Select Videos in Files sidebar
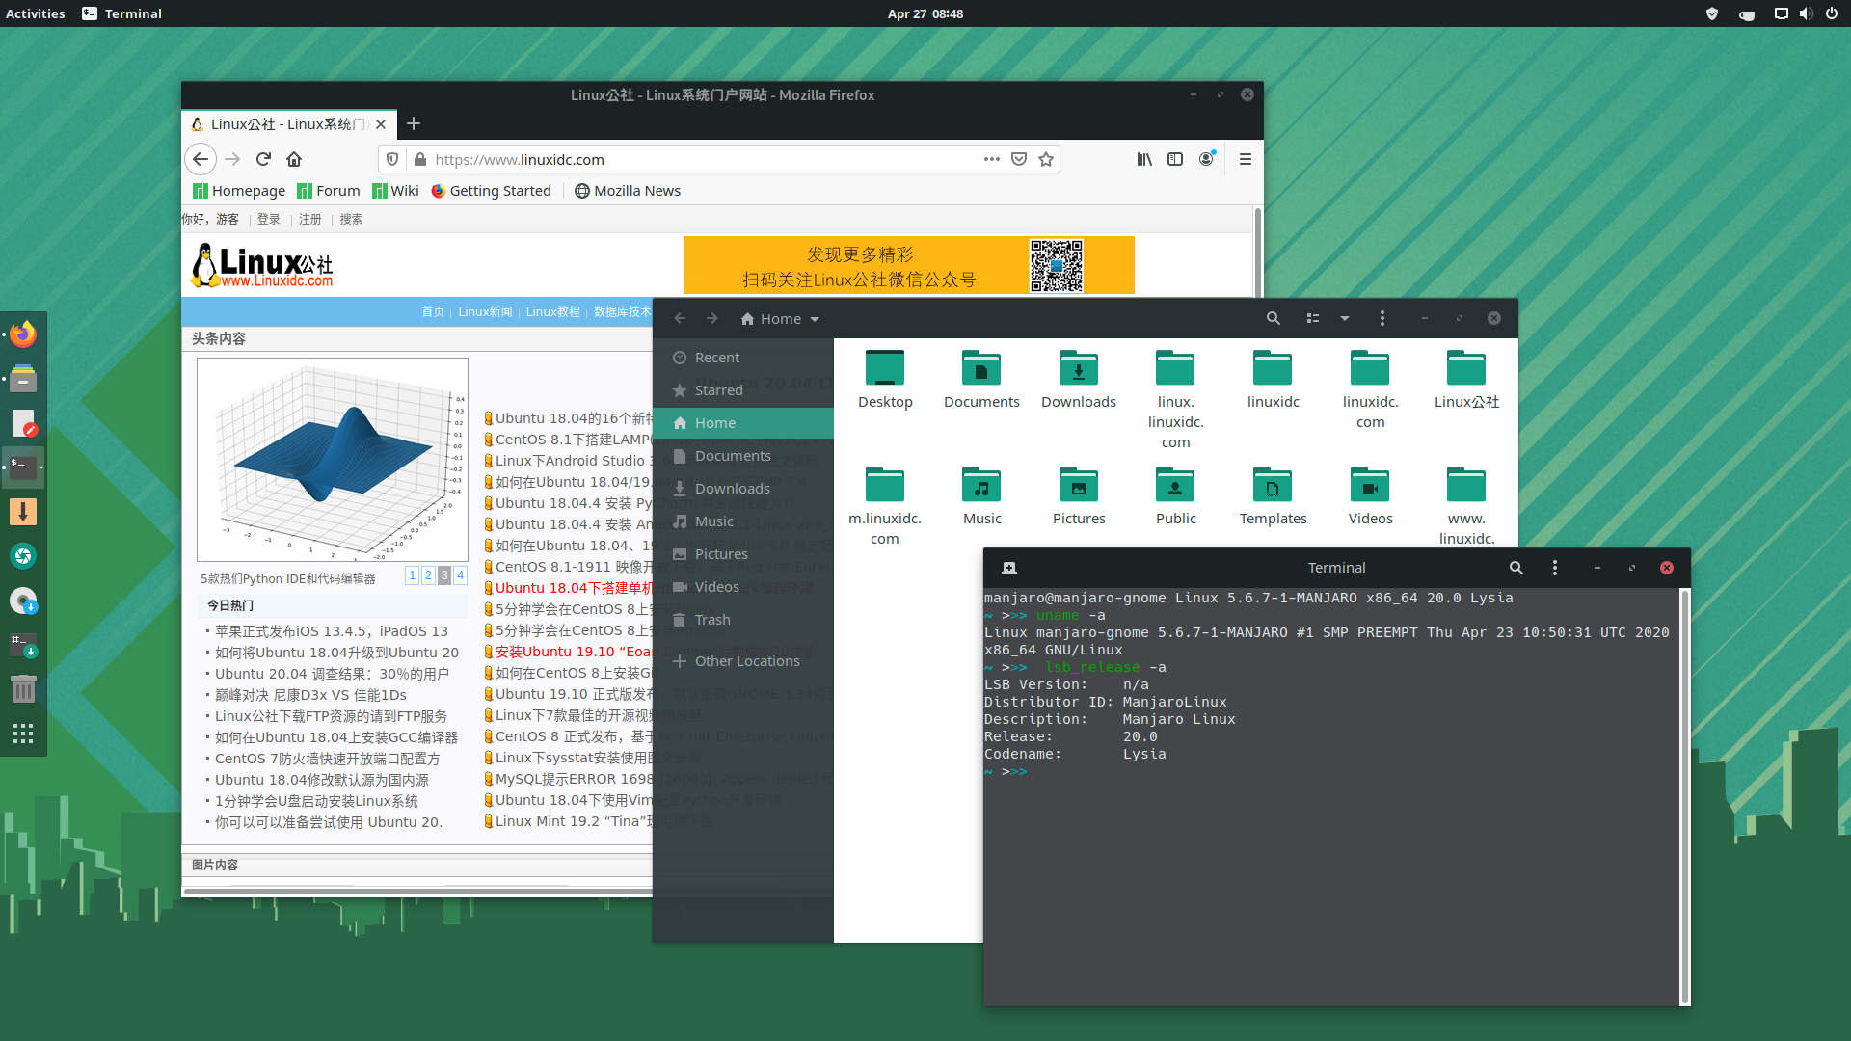The width and height of the screenshot is (1851, 1041). click(742, 587)
